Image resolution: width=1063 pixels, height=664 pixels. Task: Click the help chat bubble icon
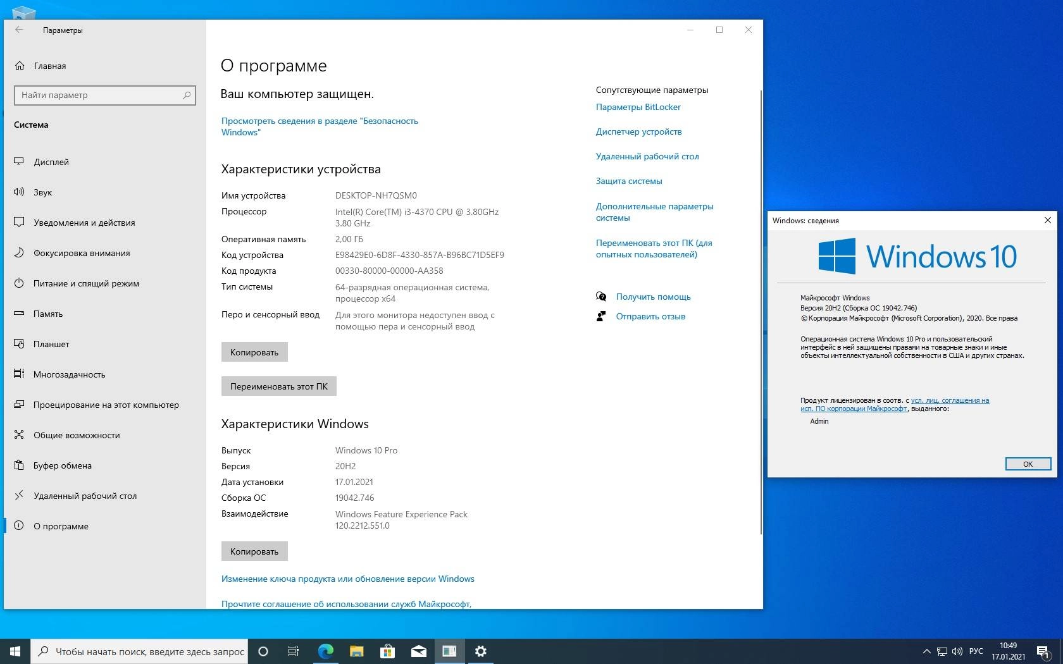[601, 297]
